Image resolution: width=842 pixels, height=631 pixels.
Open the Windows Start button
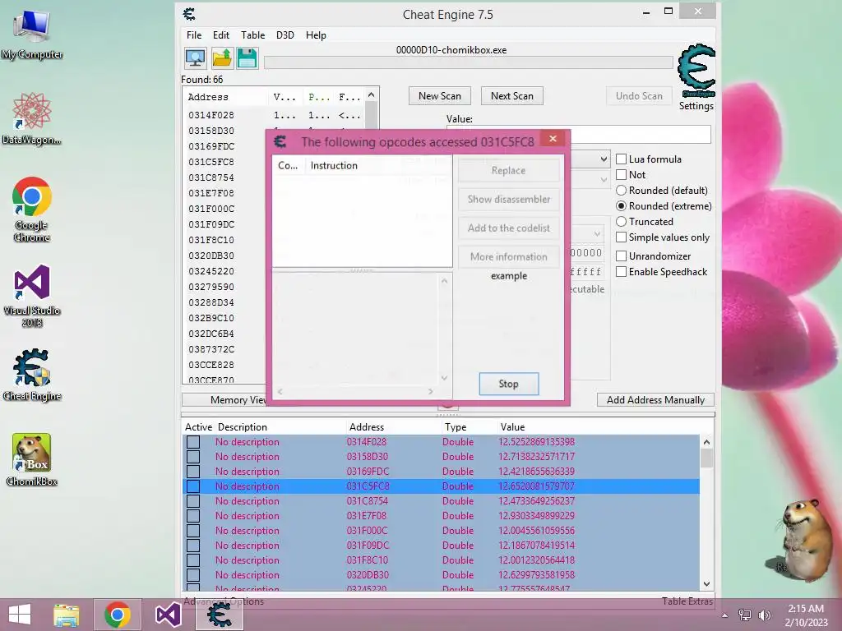pyautogui.click(x=20, y=615)
